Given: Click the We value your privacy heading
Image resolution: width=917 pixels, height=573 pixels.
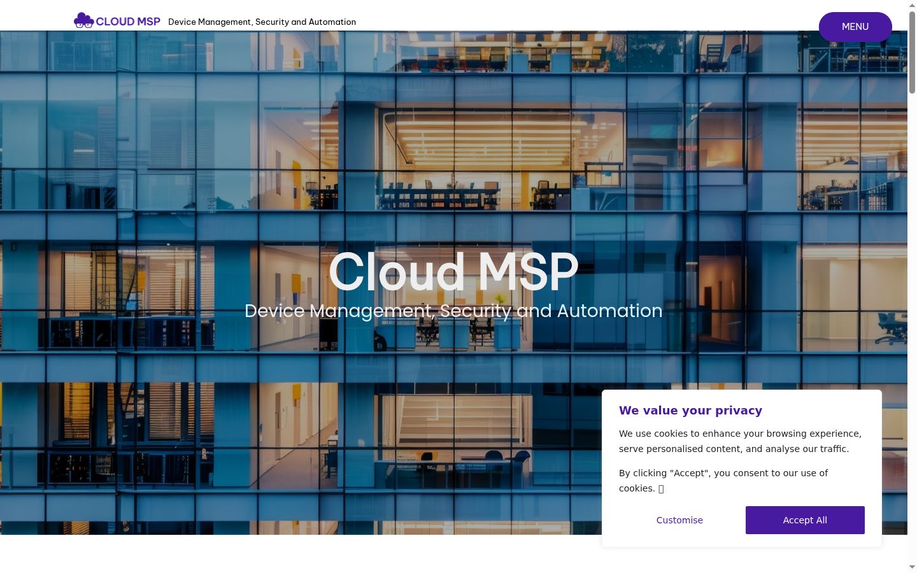Looking at the screenshot, I should coord(690,411).
